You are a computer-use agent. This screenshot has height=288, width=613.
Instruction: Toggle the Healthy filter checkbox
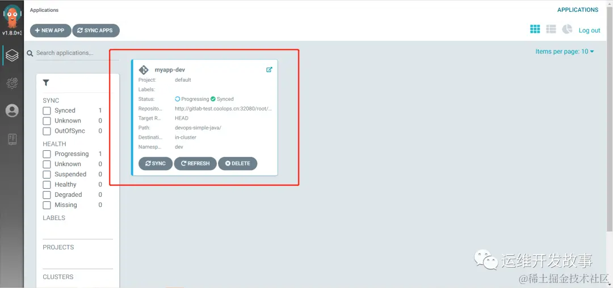tap(47, 185)
